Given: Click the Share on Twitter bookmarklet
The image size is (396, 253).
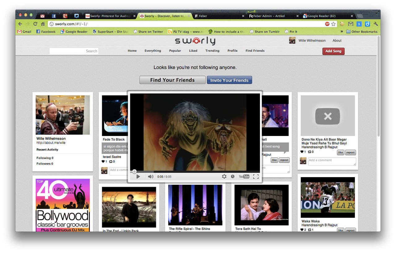Looking at the screenshot, I should pyautogui.click(x=148, y=32).
